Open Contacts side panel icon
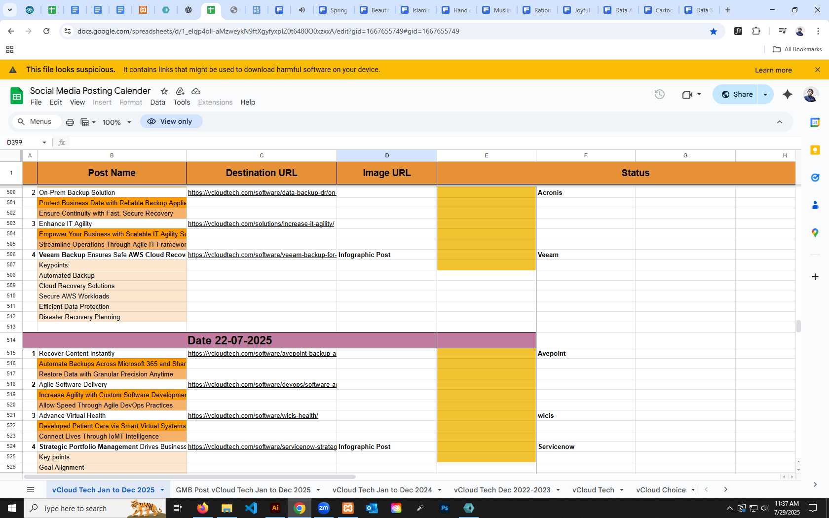The height and width of the screenshot is (518, 829). (815, 205)
